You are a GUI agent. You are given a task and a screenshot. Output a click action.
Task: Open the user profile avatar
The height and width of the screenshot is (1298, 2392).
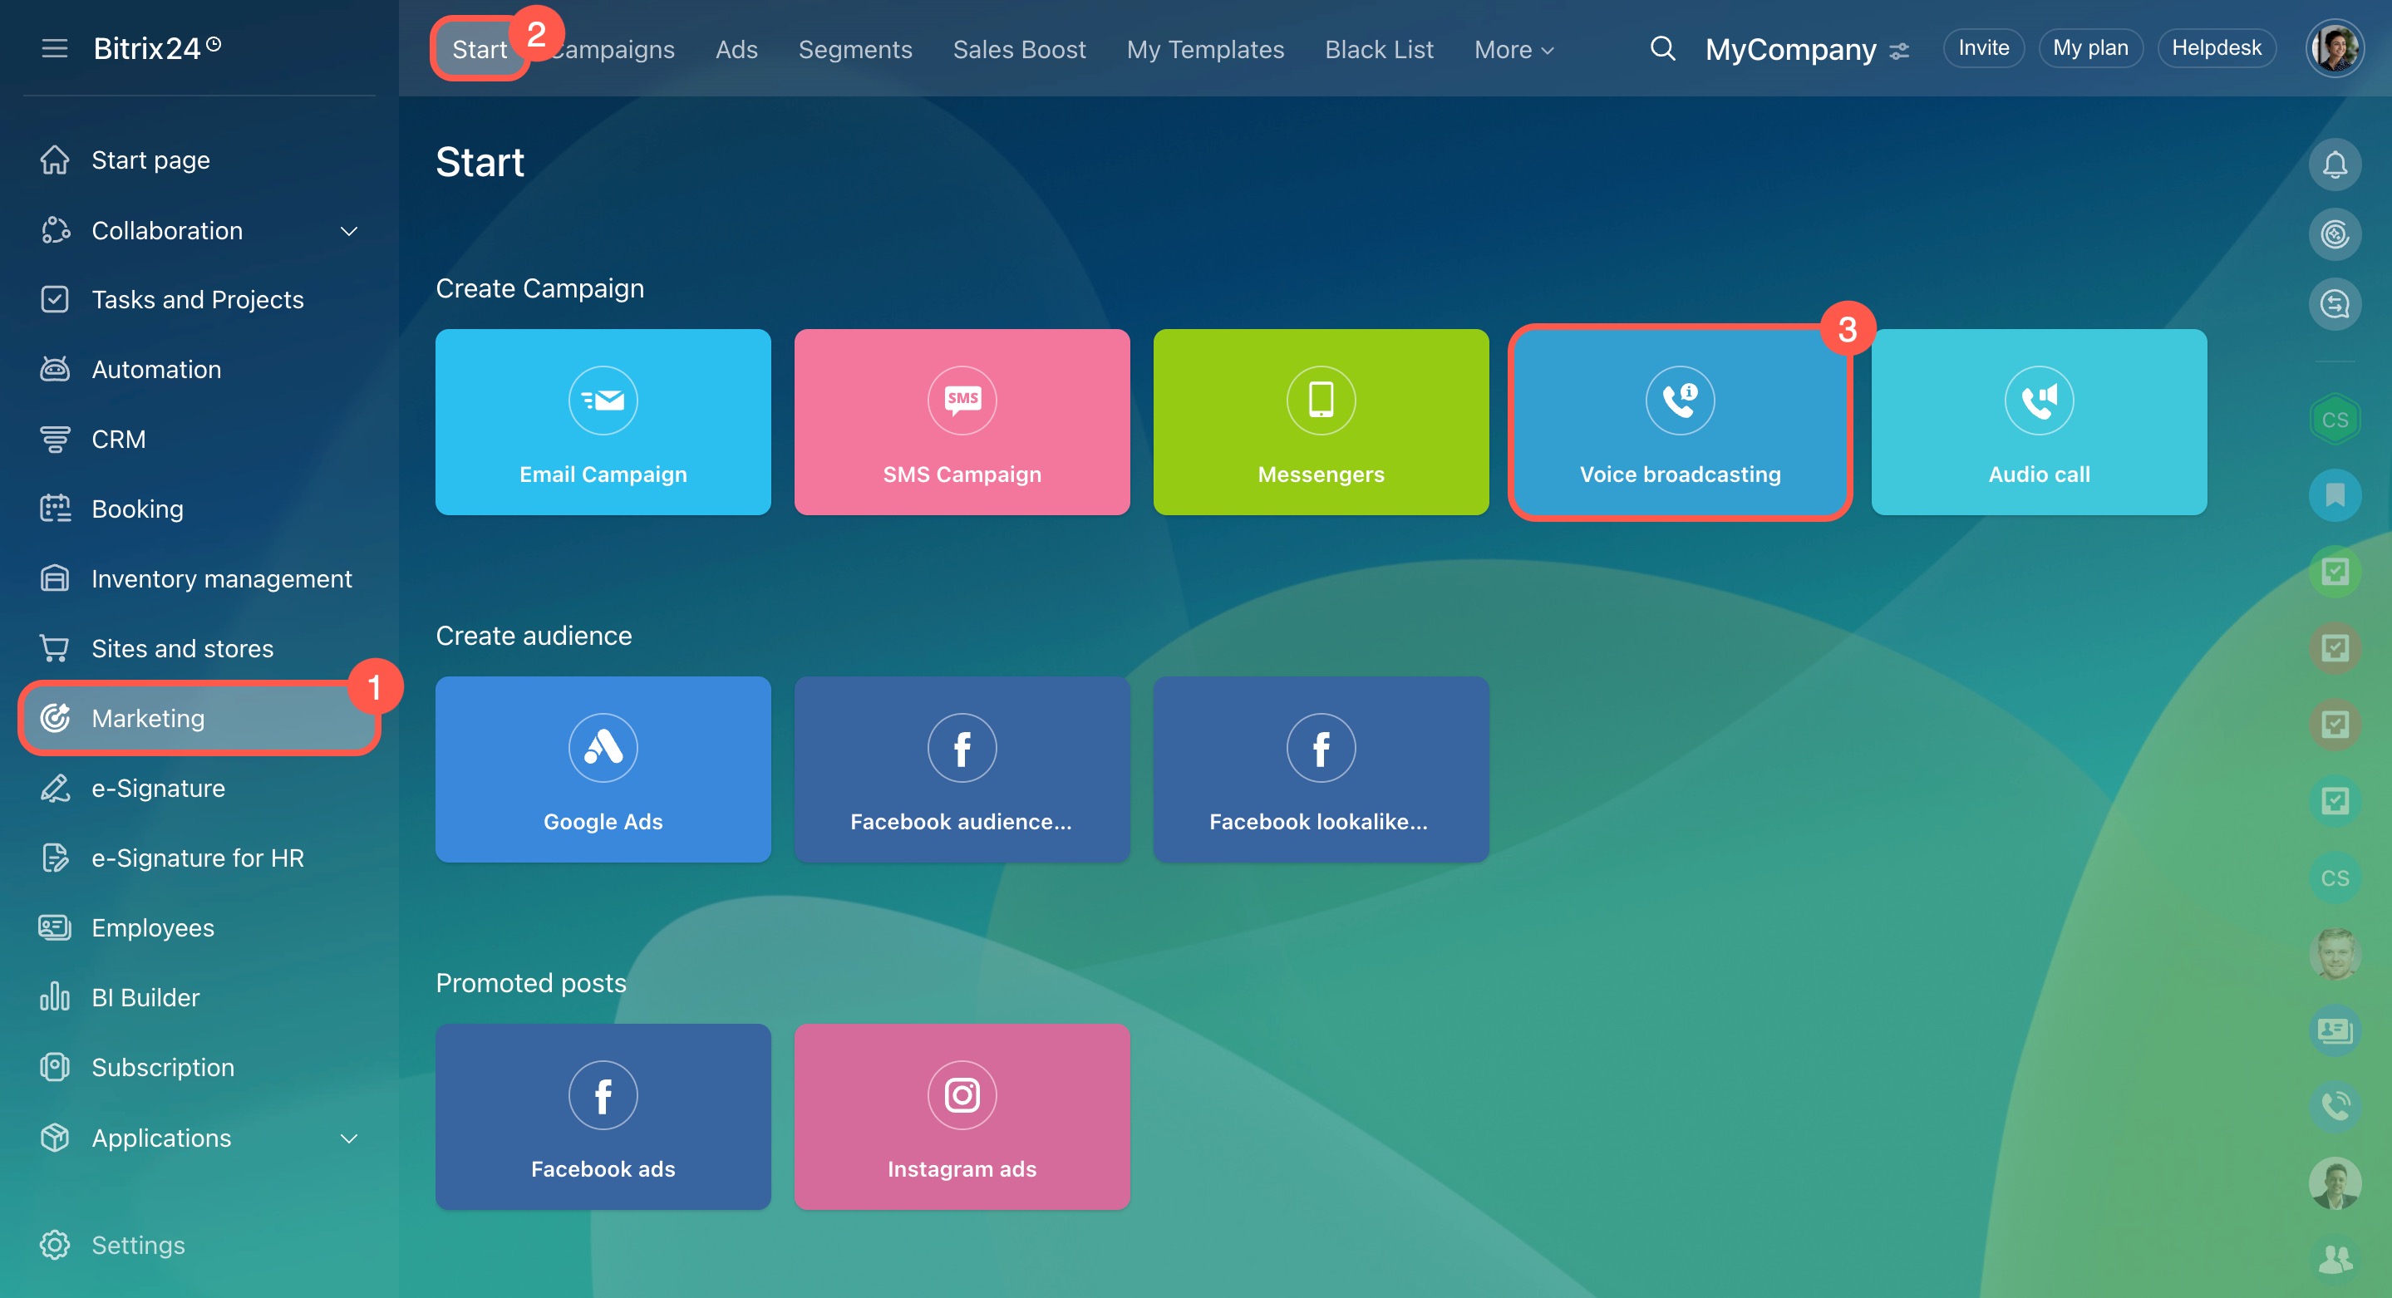[x=2334, y=48]
